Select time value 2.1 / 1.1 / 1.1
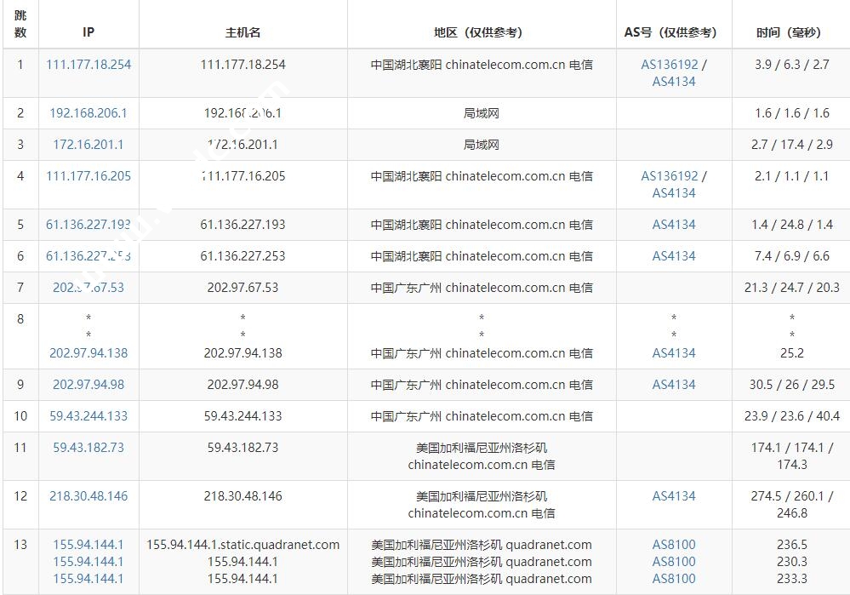850x595 pixels. coord(792,175)
